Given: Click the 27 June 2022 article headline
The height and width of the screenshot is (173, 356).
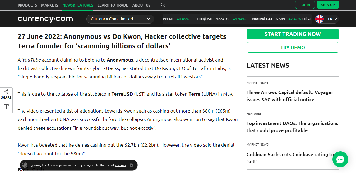Looking at the screenshot, I should [122, 41].
